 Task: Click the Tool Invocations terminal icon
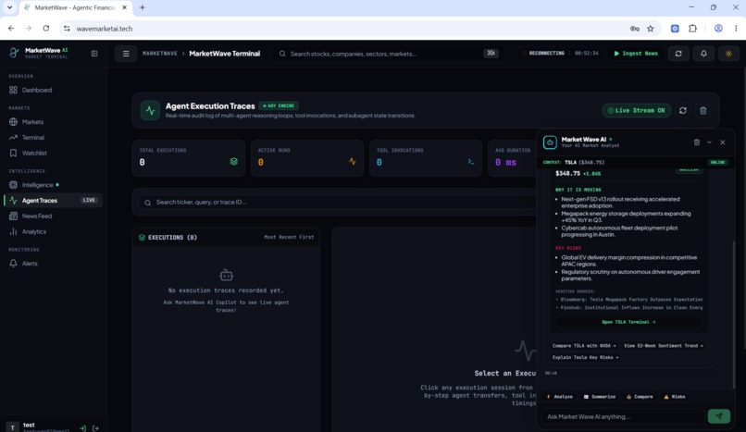[x=471, y=162]
